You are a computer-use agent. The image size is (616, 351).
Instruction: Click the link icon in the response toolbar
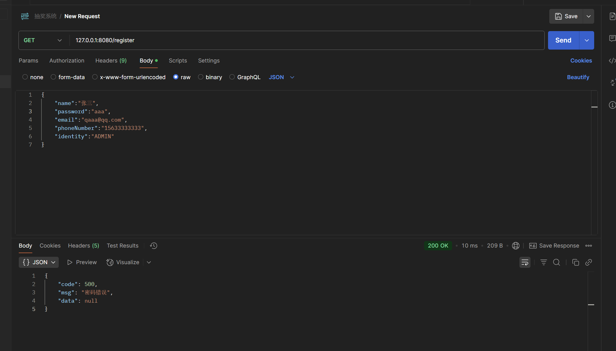coord(588,262)
